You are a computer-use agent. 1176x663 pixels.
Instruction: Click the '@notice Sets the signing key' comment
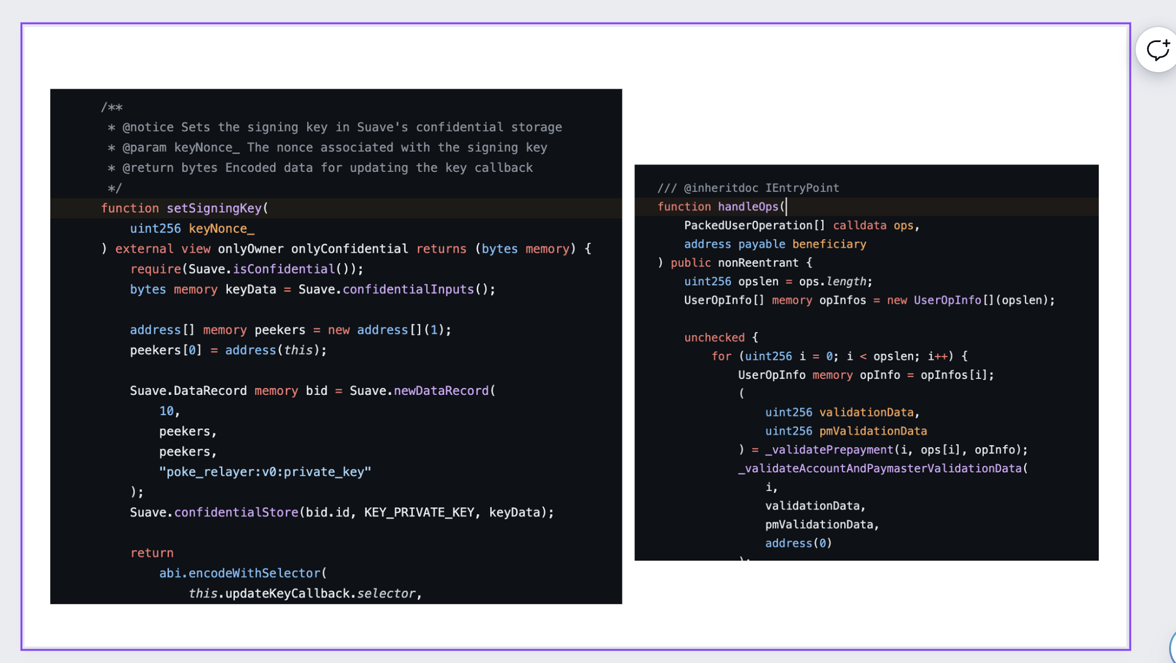click(335, 127)
